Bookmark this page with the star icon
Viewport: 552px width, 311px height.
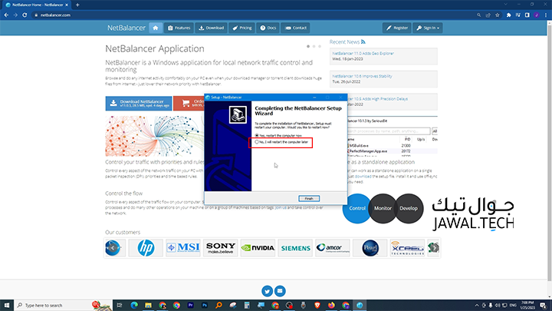point(498,15)
